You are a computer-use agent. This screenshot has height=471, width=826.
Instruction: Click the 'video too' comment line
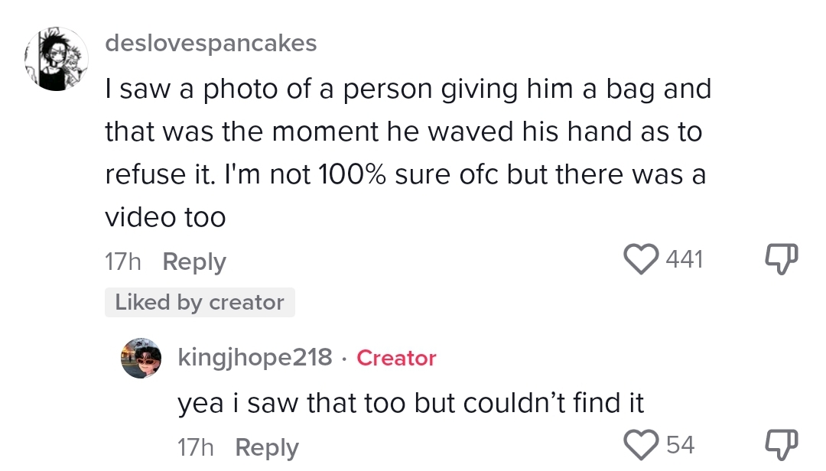coord(165,218)
